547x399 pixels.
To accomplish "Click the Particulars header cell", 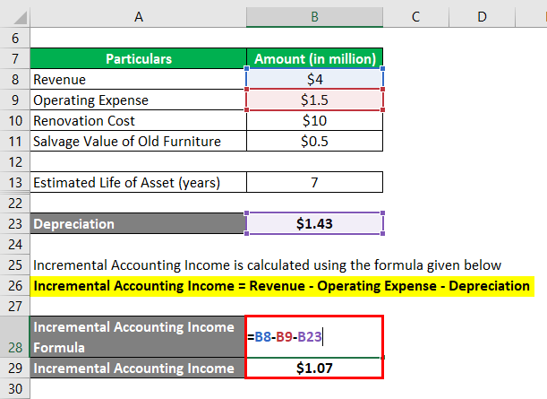I will [139, 58].
